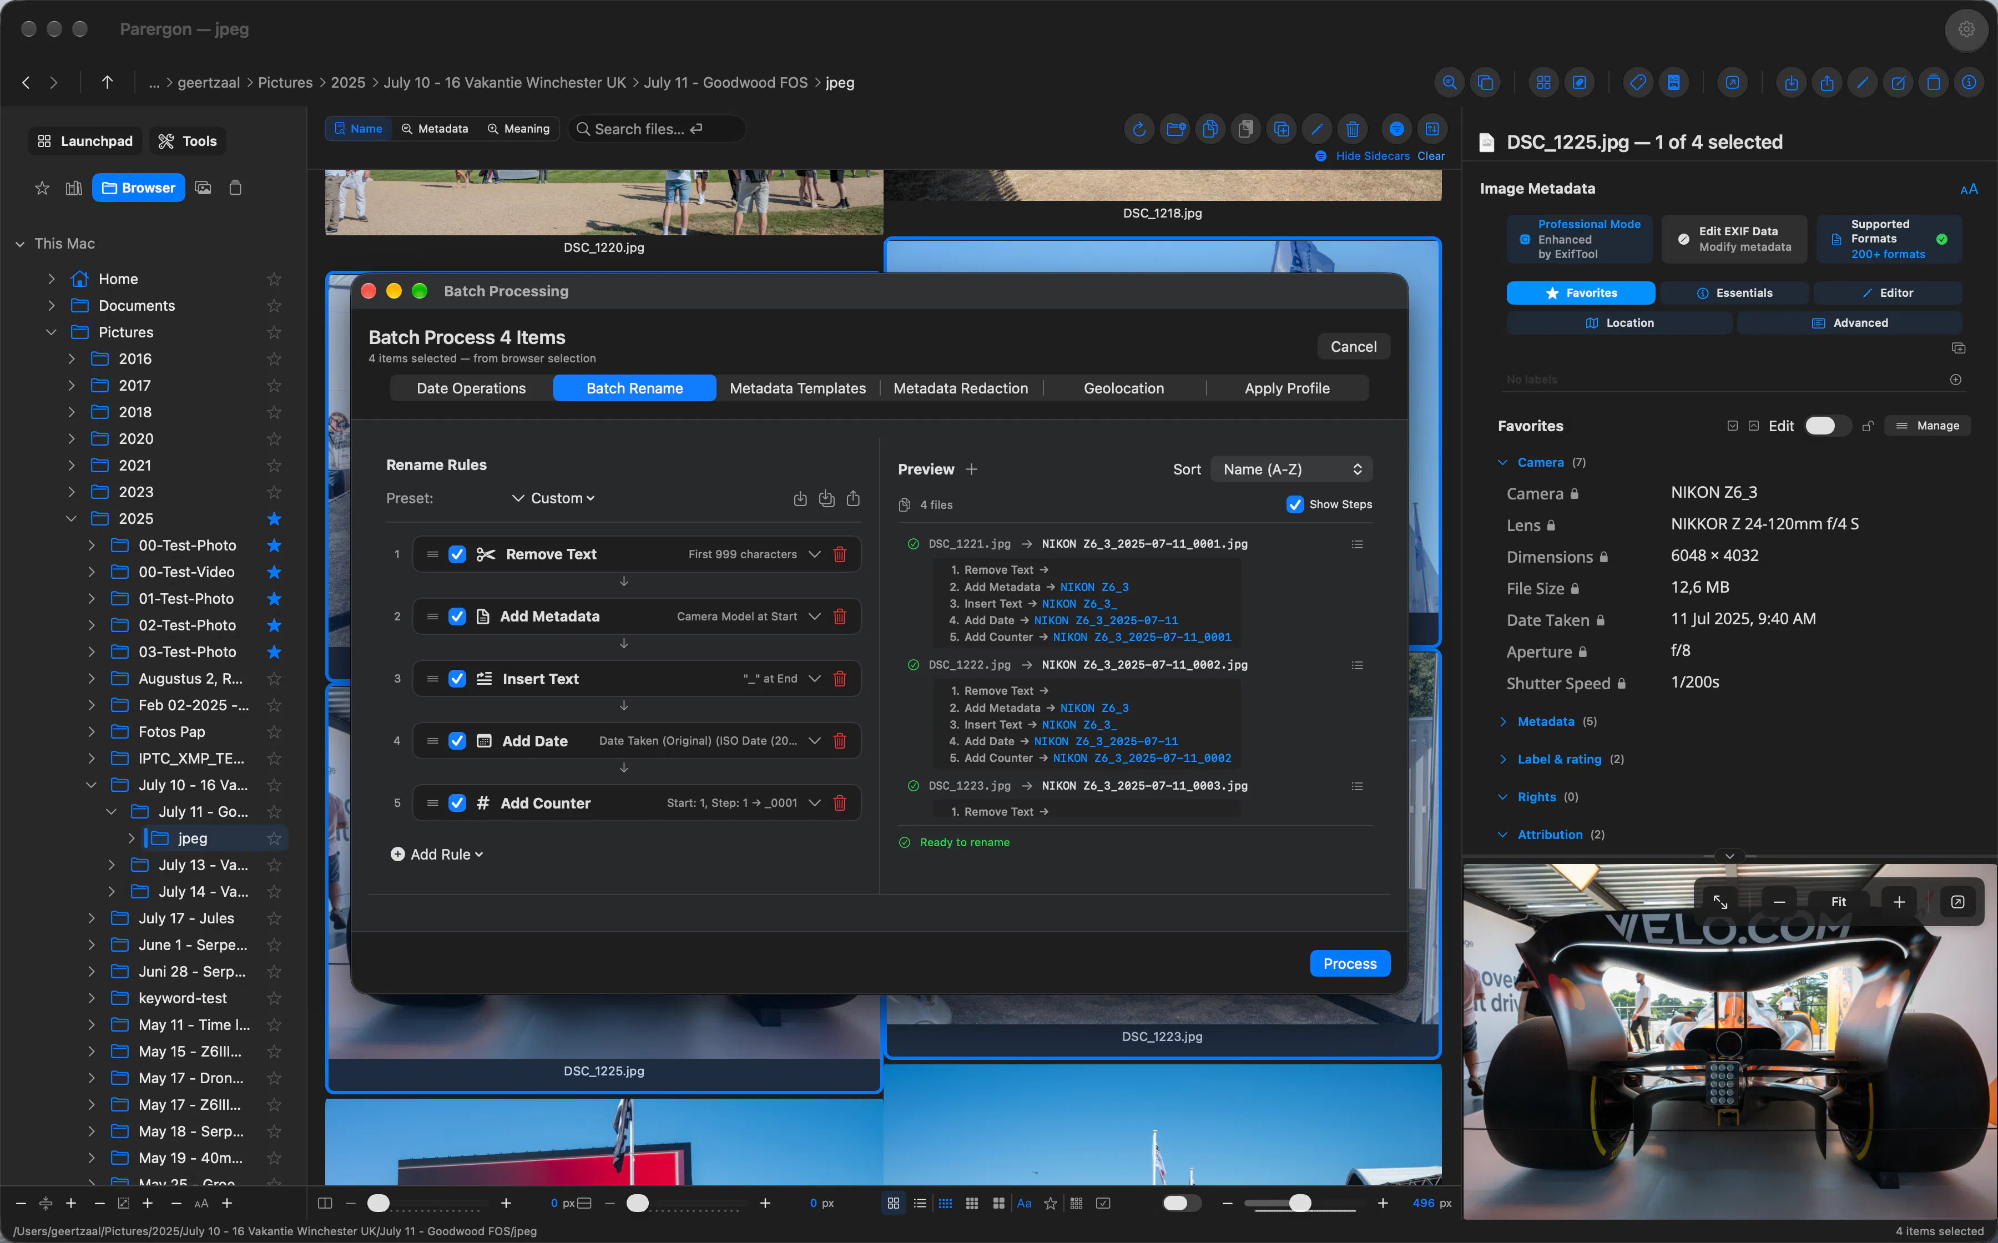Click the text size AA icon in metadata

tap(1969, 189)
